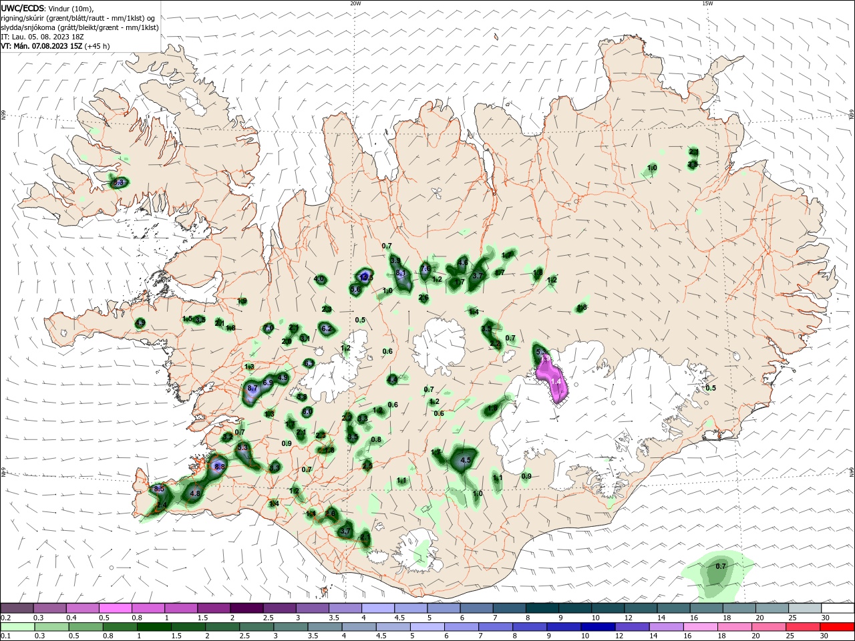Click the 4.5 value inside the map's green cell

click(466, 460)
